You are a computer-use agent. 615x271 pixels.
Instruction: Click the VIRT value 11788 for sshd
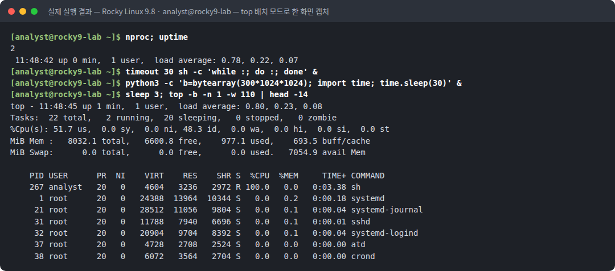click(x=152, y=222)
